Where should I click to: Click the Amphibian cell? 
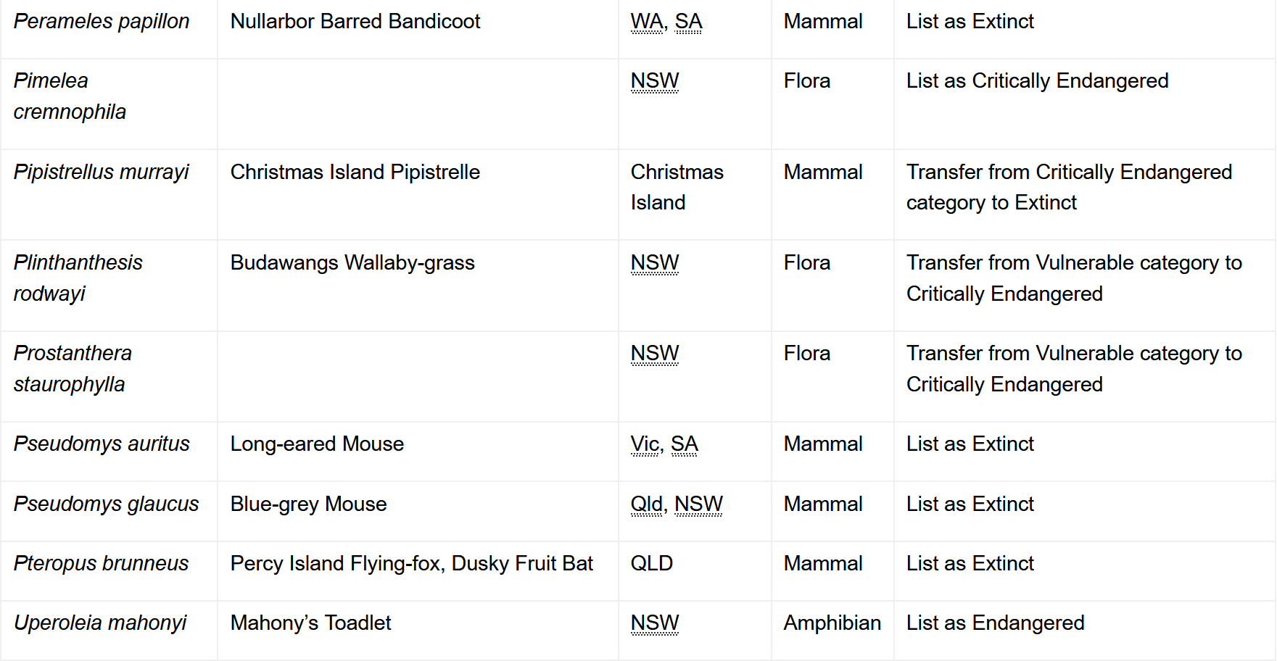pyautogui.click(x=832, y=623)
